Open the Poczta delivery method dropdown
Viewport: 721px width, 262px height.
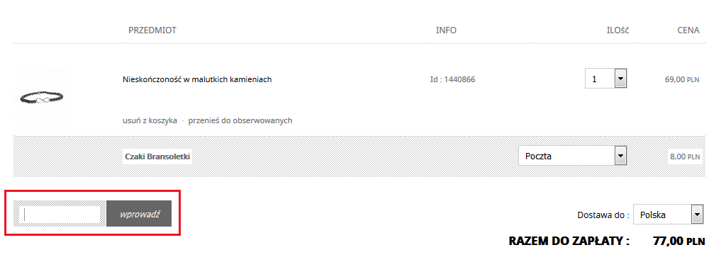click(x=573, y=156)
